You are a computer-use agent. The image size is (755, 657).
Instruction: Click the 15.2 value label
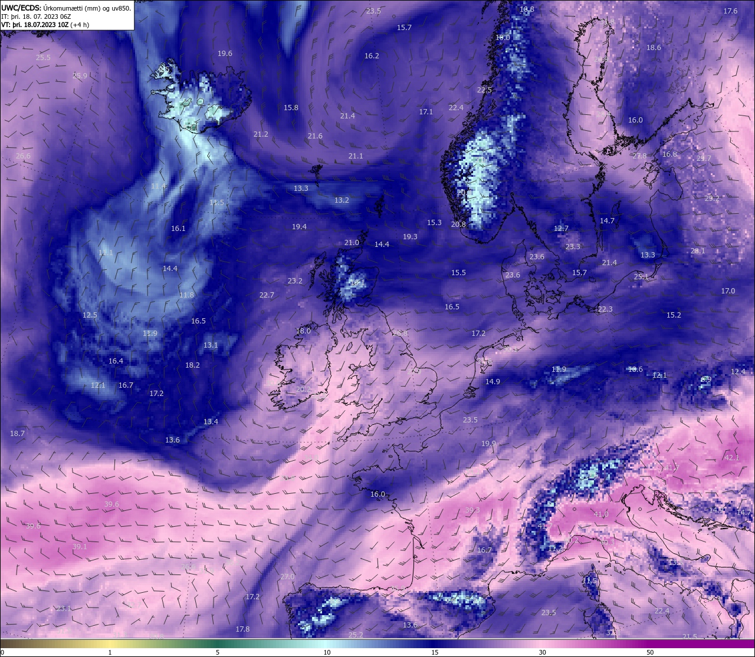[674, 315]
